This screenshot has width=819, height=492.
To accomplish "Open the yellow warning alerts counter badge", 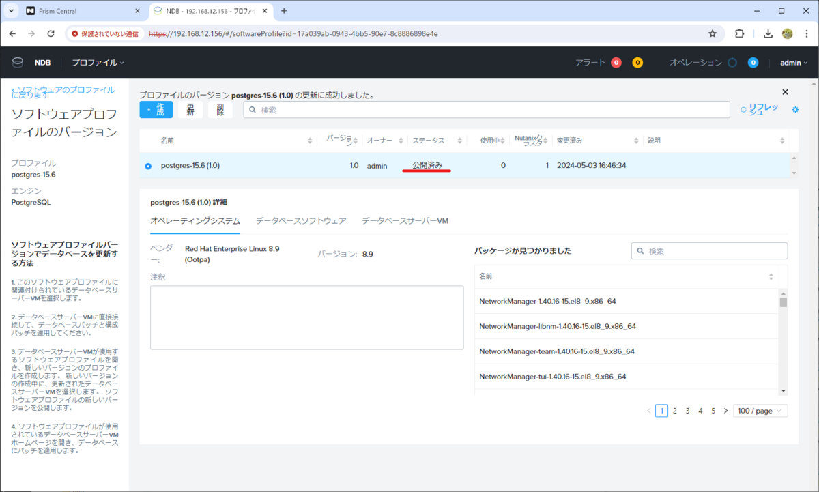I will [x=637, y=61].
